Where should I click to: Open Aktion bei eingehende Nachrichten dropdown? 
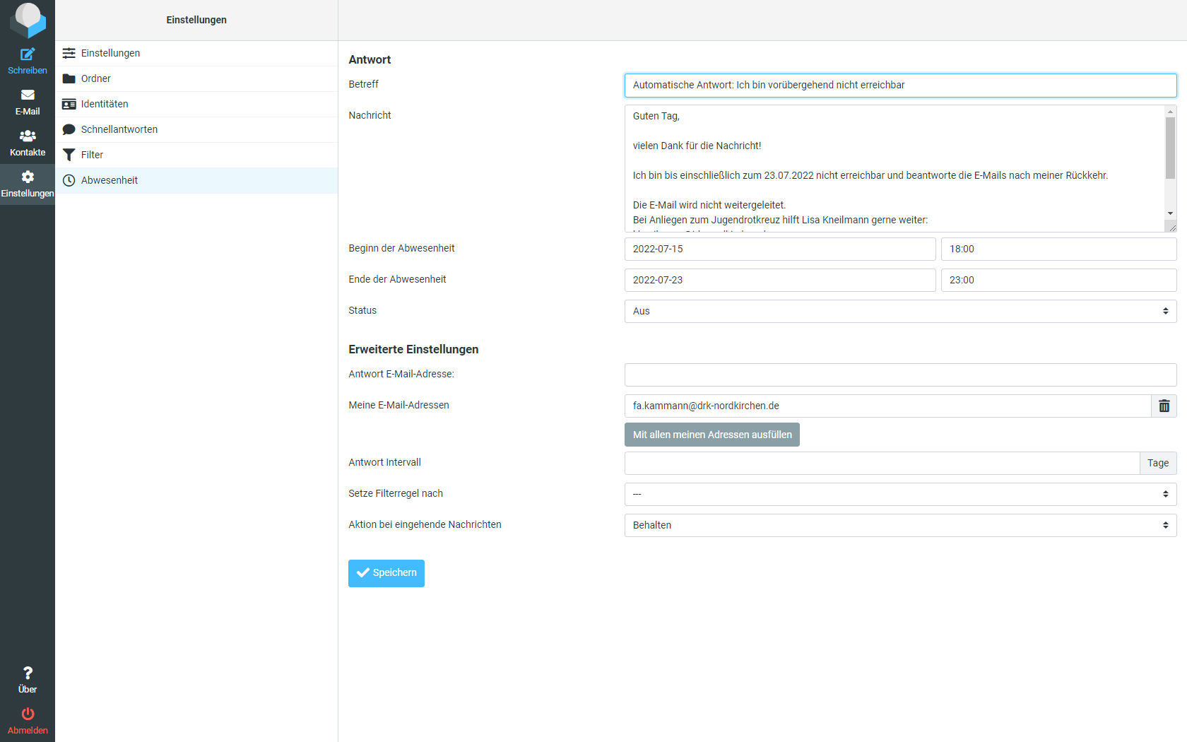900,526
